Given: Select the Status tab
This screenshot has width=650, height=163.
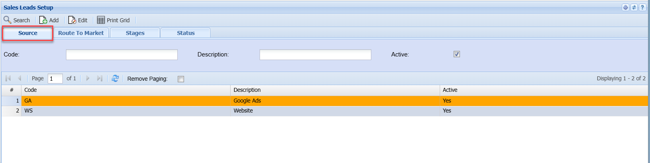Looking at the screenshot, I should point(186,33).
